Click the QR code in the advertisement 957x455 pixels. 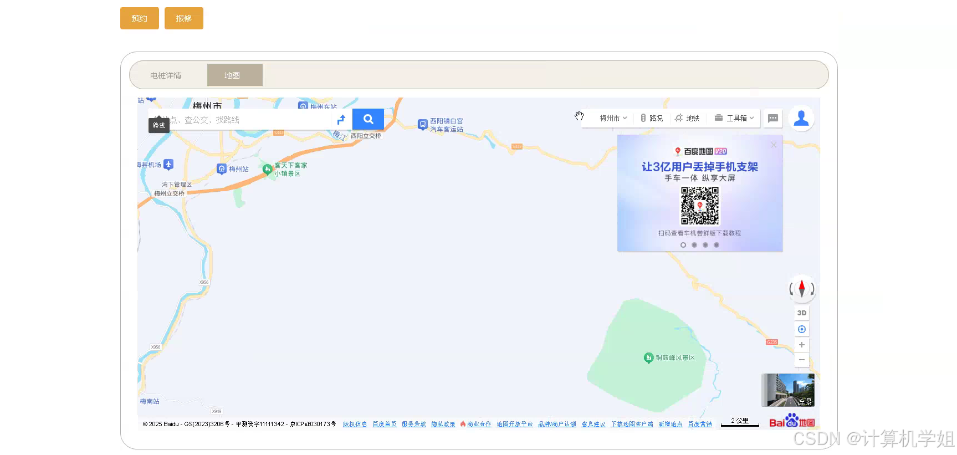700,206
